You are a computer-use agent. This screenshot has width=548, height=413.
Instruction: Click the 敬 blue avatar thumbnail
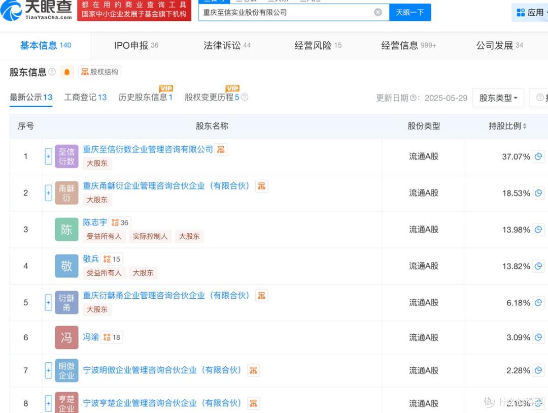pyautogui.click(x=67, y=266)
